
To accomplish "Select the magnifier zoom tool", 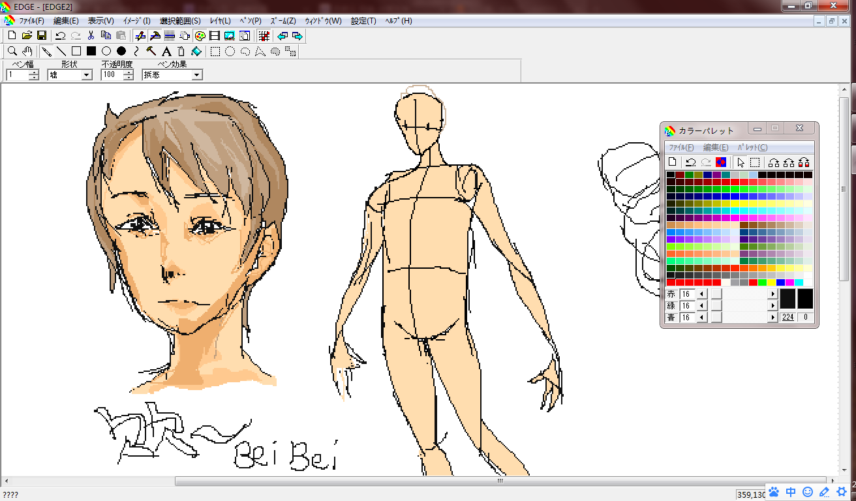I will pyautogui.click(x=12, y=51).
